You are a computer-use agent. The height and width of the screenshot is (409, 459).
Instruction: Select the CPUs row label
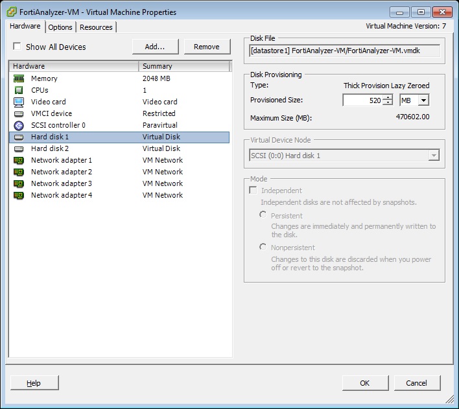pos(40,90)
